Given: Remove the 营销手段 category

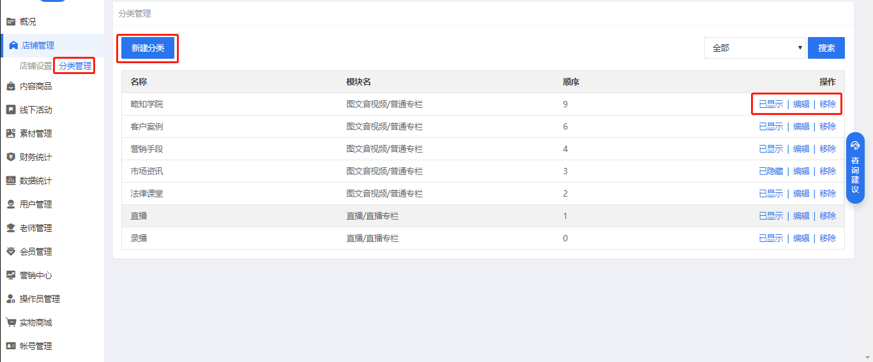Looking at the screenshot, I should [x=828, y=149].
